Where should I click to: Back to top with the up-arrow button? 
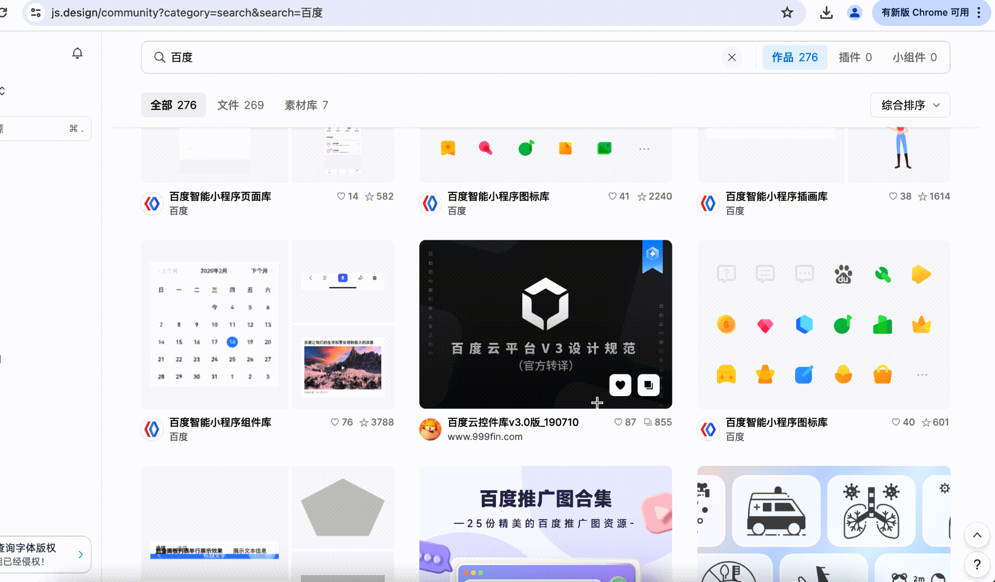pos(977,535)
